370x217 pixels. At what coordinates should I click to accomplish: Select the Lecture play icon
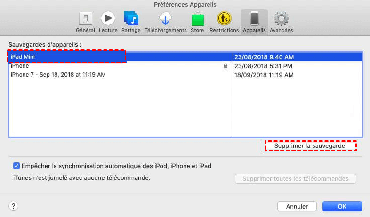(x=108, y=19)
